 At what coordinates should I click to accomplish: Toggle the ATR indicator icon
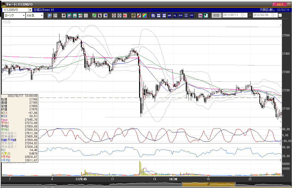click(x=181, y=16)
